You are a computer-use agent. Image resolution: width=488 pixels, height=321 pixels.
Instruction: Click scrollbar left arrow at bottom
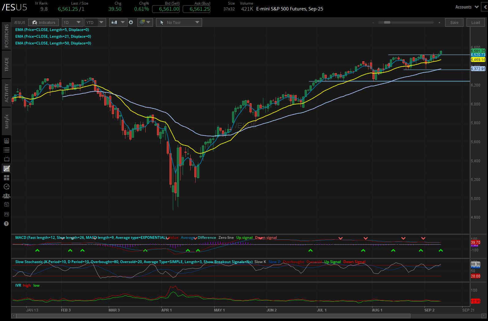click(13, 315)
